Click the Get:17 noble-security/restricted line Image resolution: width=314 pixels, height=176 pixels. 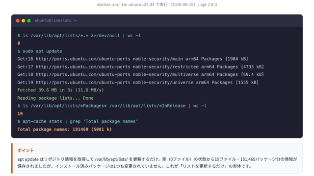141,66
